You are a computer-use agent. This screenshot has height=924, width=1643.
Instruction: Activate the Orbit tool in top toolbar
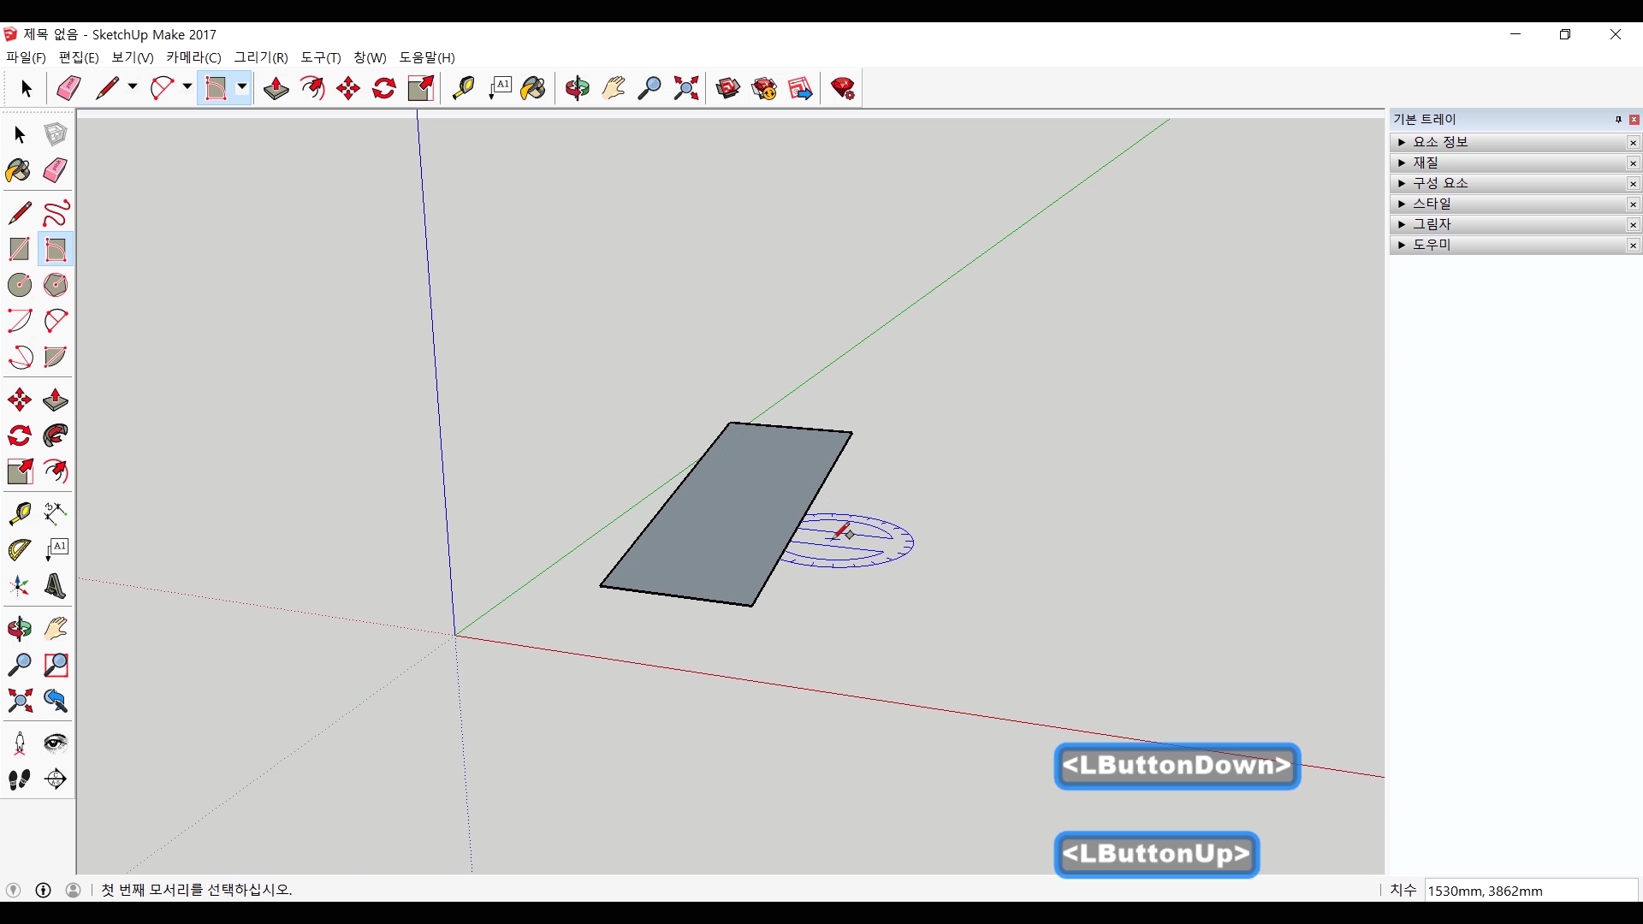(577, 88)
